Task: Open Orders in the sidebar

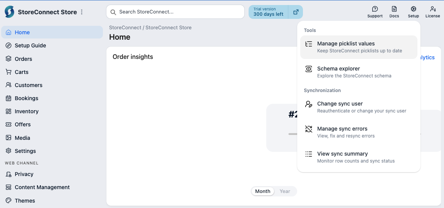Action: 52,59
